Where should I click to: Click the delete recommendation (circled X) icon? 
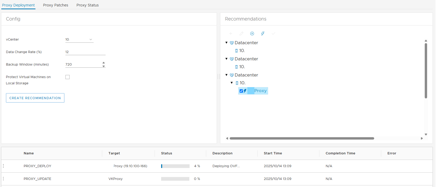click(252, 33)
